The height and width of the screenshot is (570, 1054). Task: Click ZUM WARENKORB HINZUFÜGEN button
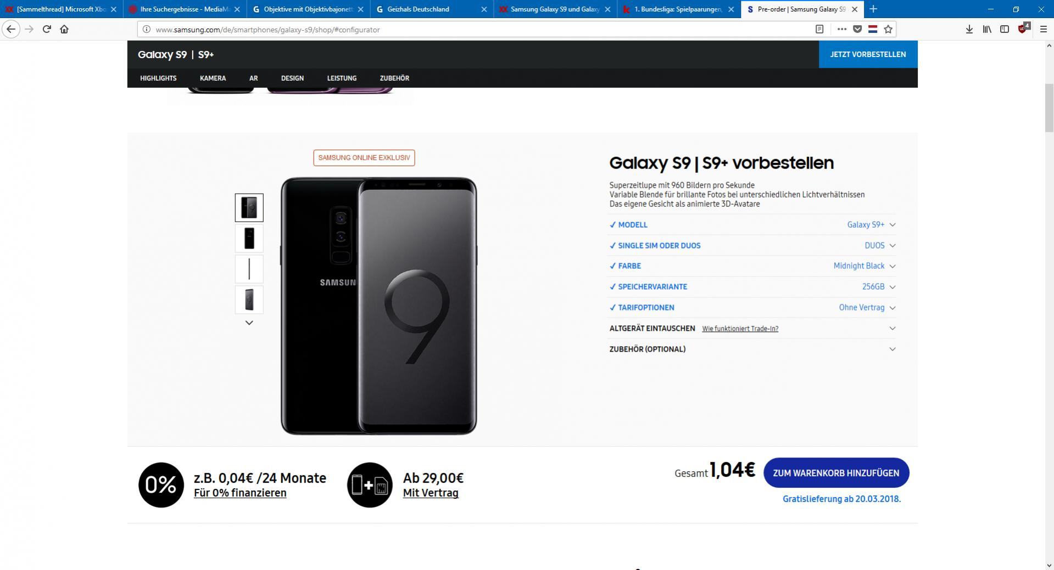click(x=836, y=473)
